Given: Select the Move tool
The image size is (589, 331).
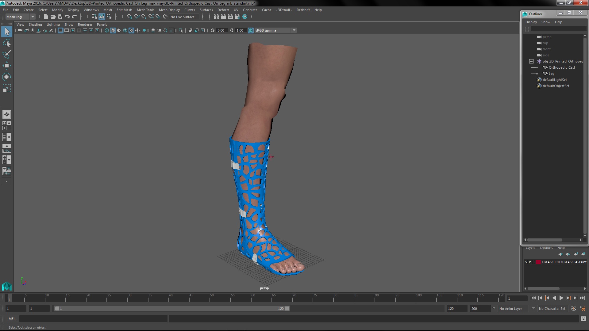Looking at the screenshot, I should pos(6,66).
